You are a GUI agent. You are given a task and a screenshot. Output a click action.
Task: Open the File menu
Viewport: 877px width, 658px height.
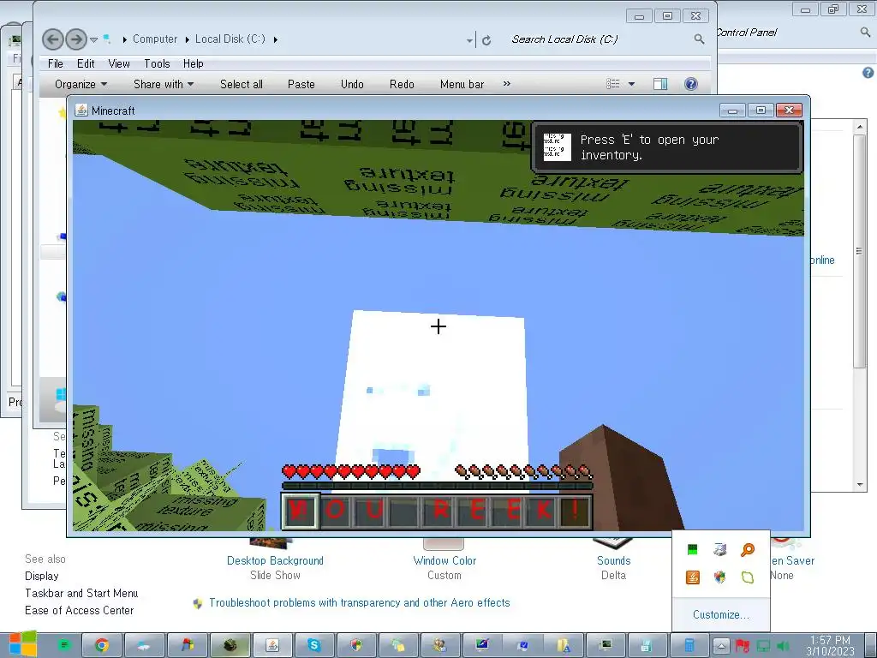coord(56,63)
